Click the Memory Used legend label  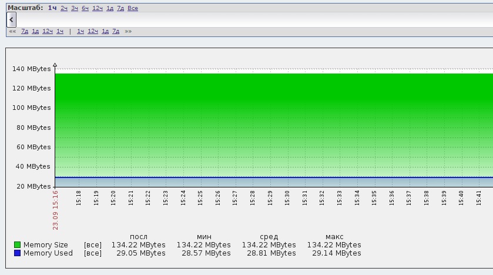48,253
